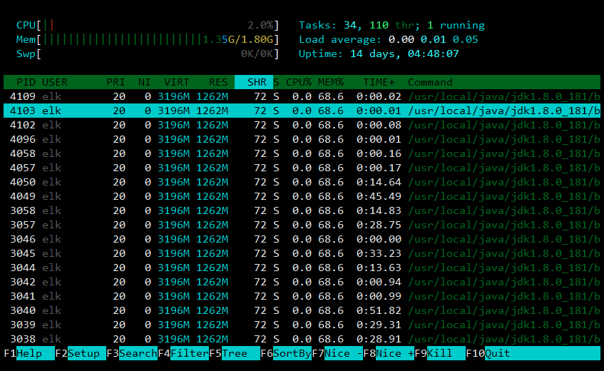Viewport: 604px width, 371px height.
Task: Select process row with PID 3039
Action: pos(302,325)
